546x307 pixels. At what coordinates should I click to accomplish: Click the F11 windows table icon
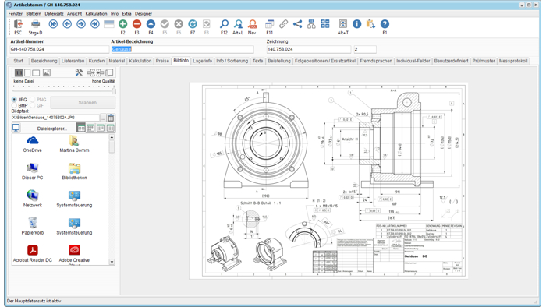click(x=270, y=24)
